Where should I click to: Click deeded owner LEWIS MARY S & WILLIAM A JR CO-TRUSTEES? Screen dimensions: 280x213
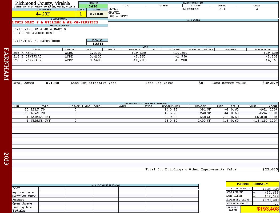pyautogui.click(x=55, y=22)
